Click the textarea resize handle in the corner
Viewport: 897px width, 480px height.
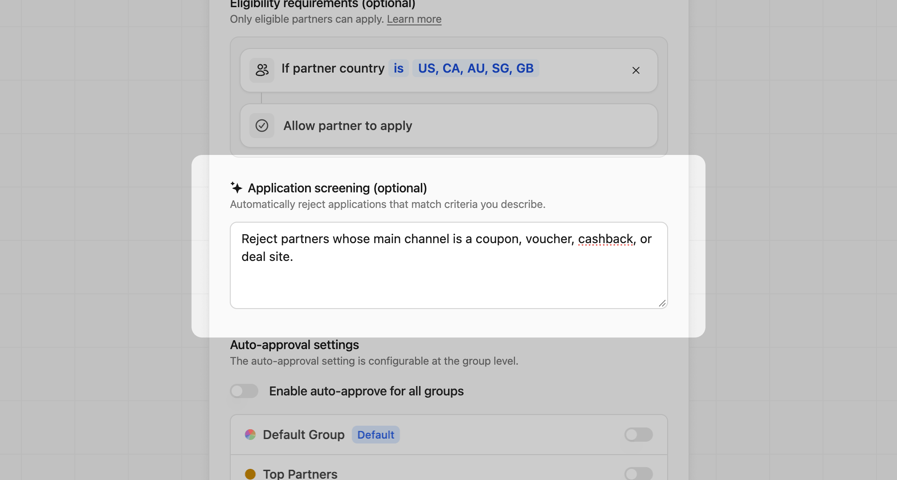[x=662, y=303]
